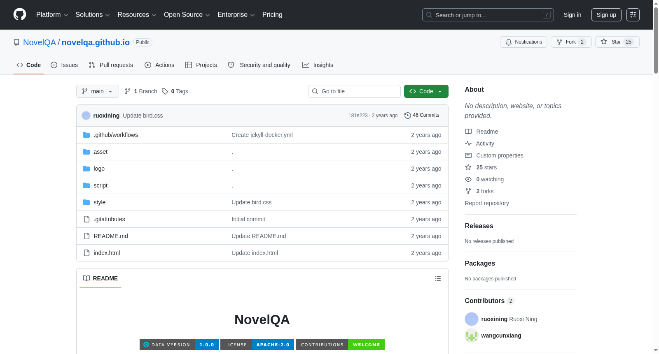This screenshot has width=659, height=354.
Task: Expand the Resources menu
Action: click(x=137, y=15)
